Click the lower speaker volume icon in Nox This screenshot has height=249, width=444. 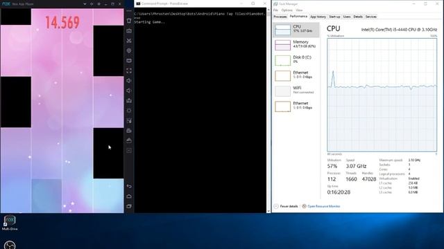pos(129,91)
